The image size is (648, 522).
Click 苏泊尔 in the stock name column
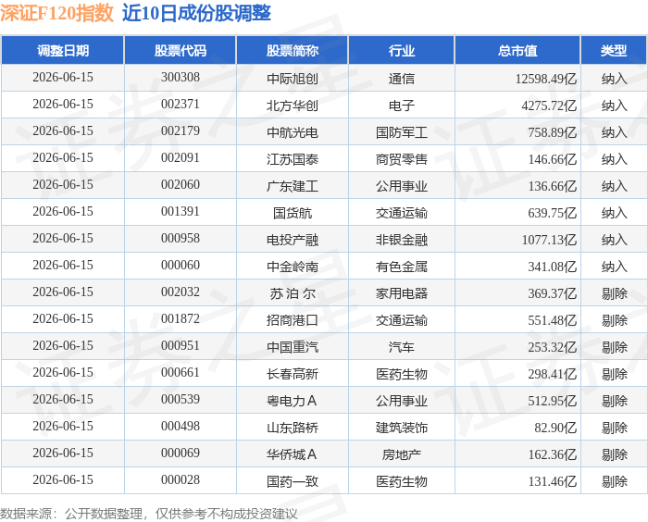tap(293, 293)
